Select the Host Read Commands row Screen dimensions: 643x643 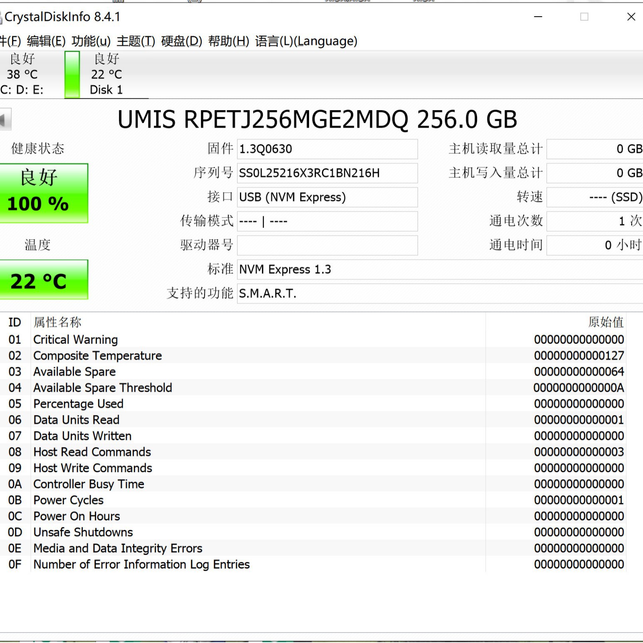[313, 452]
